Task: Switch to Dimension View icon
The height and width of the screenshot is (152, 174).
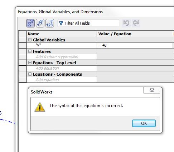Action: coord(50,23)
